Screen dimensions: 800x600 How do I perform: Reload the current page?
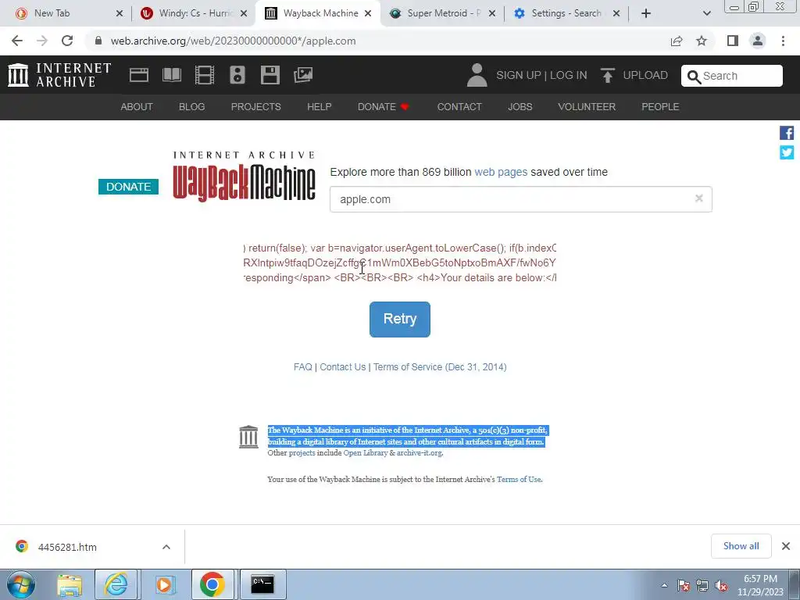67,41
